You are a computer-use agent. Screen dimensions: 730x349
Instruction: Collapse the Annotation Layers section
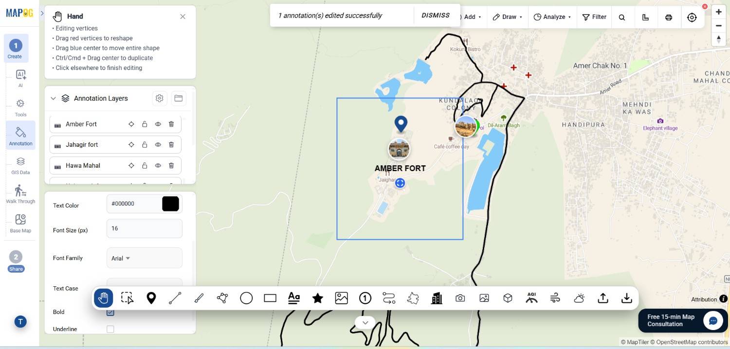click(x=53, y=98)
